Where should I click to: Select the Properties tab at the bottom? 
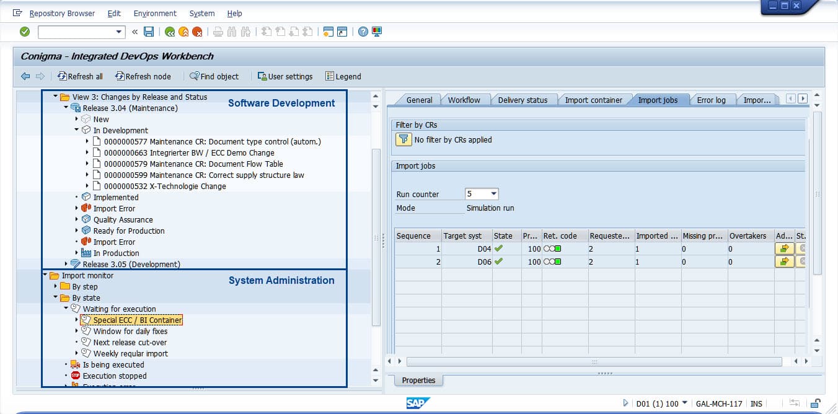pos(418,380)
